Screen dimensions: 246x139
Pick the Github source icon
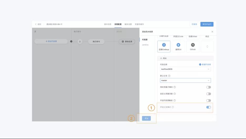[193, 45]
